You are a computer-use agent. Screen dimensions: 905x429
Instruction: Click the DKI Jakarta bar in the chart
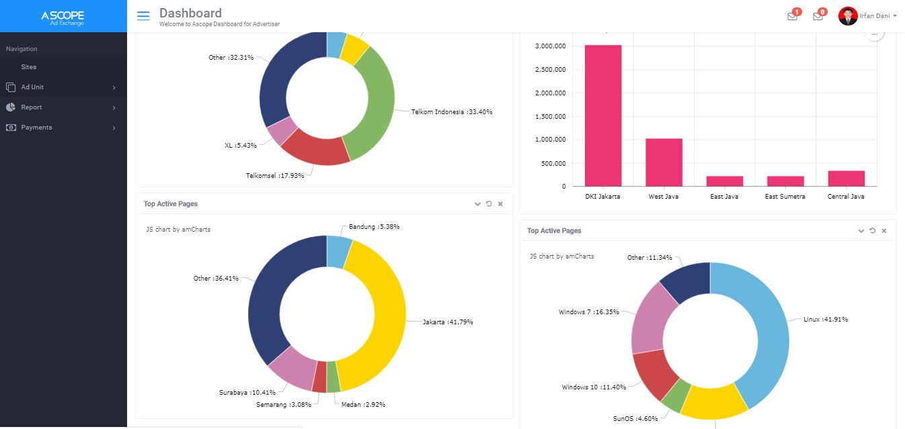click(602, 114)
